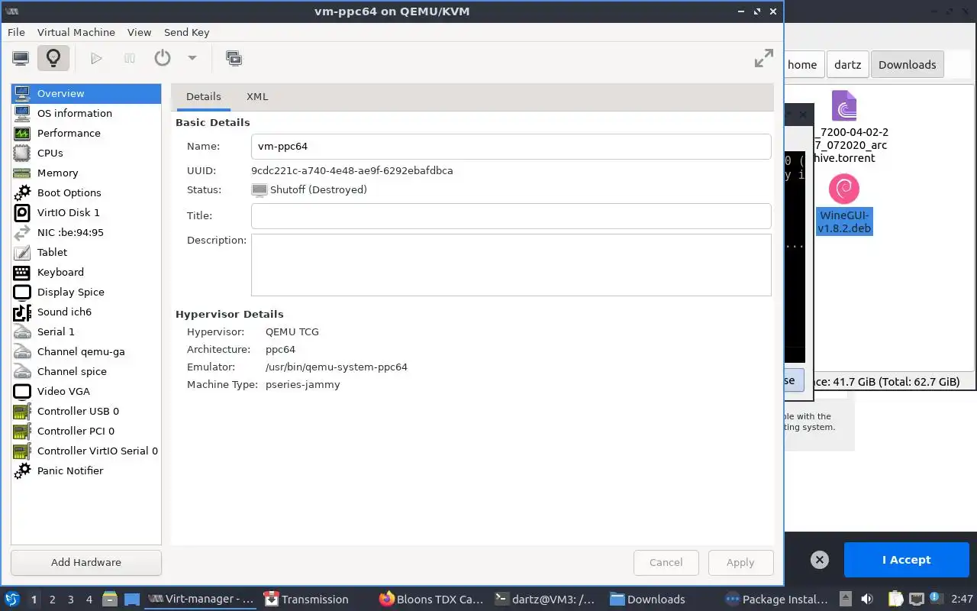This screenshot has height=611, width=977.
Task: Open Transmission from the taskbar
Action: tap(315, 600)
